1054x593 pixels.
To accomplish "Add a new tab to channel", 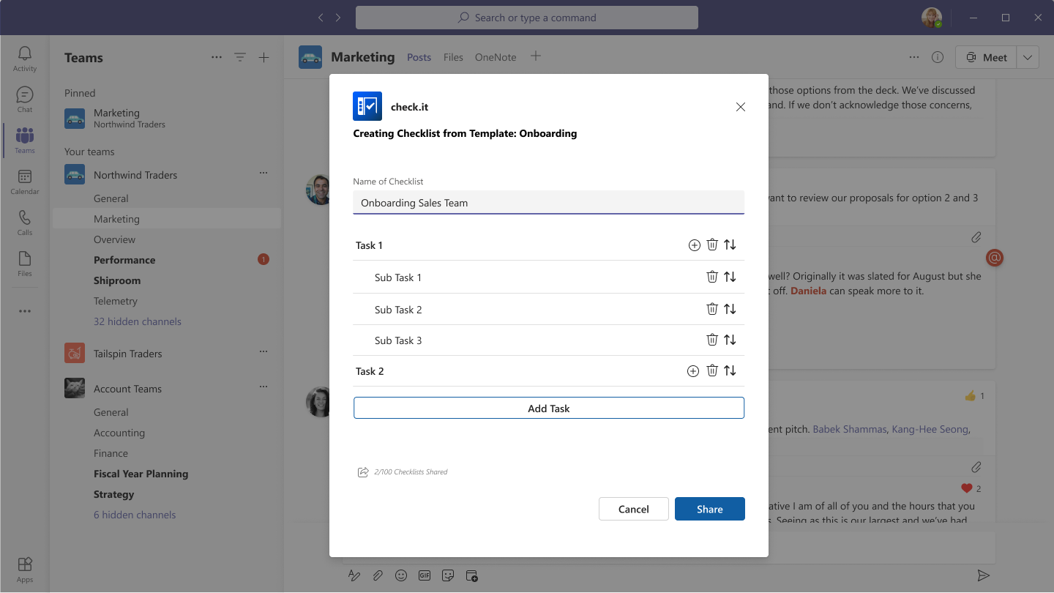I will point(536,56).
